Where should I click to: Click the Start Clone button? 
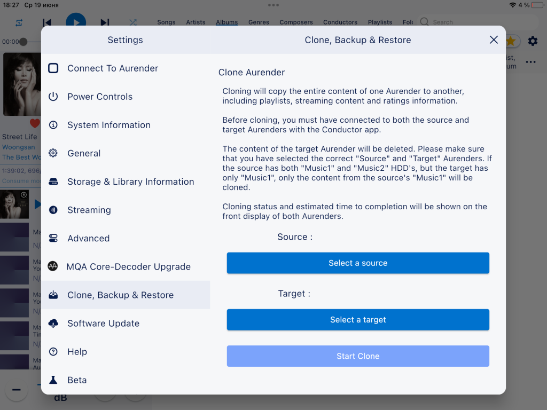tap(358, 356)
